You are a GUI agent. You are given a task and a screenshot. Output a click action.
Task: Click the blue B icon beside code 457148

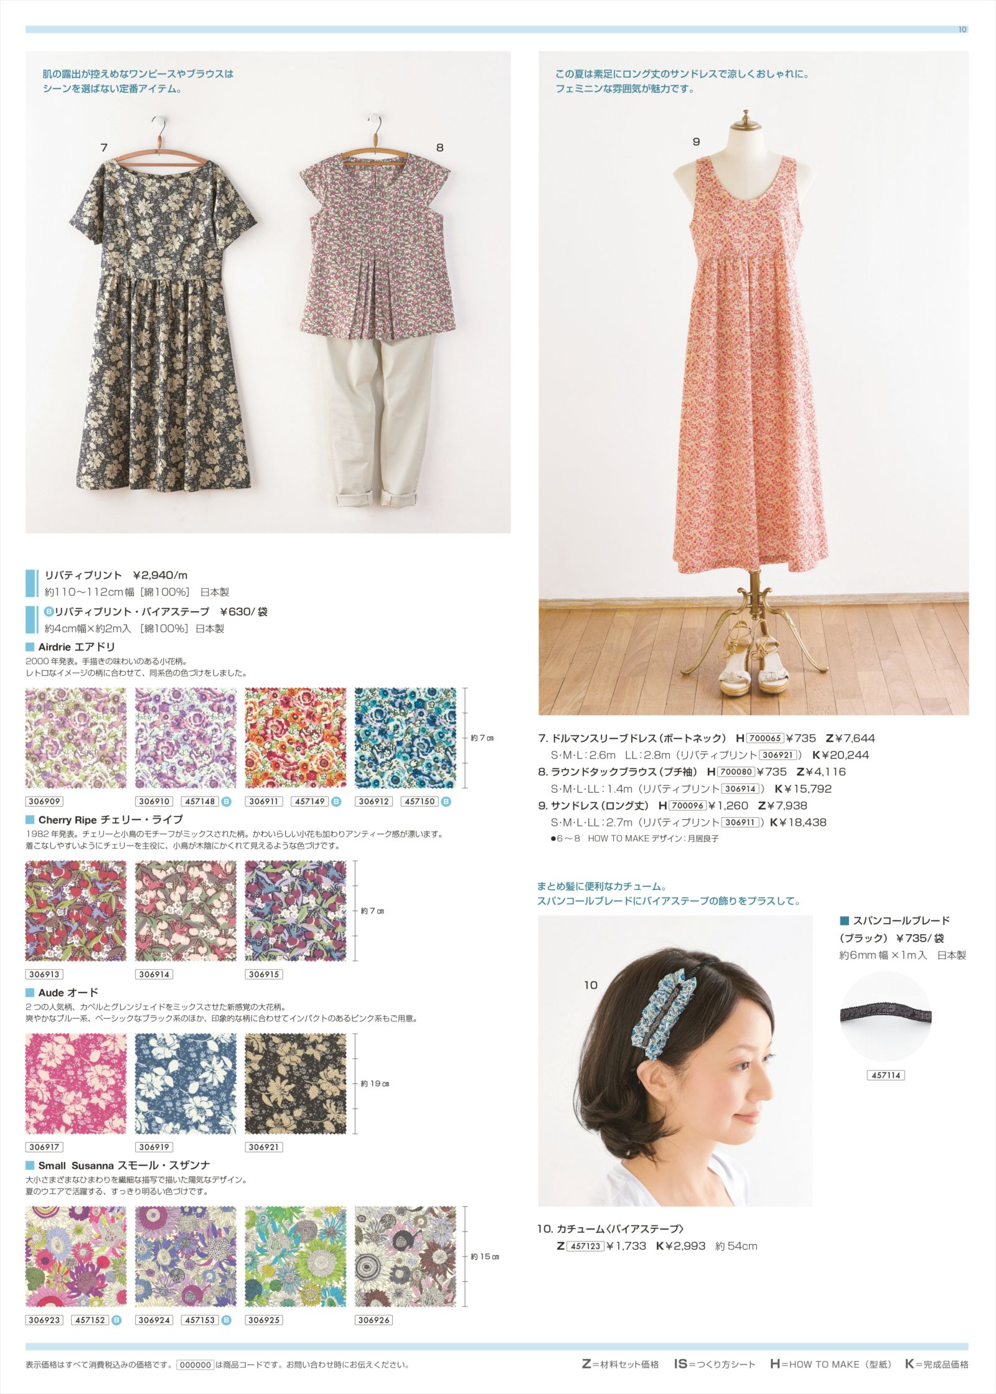click(227, 801)
